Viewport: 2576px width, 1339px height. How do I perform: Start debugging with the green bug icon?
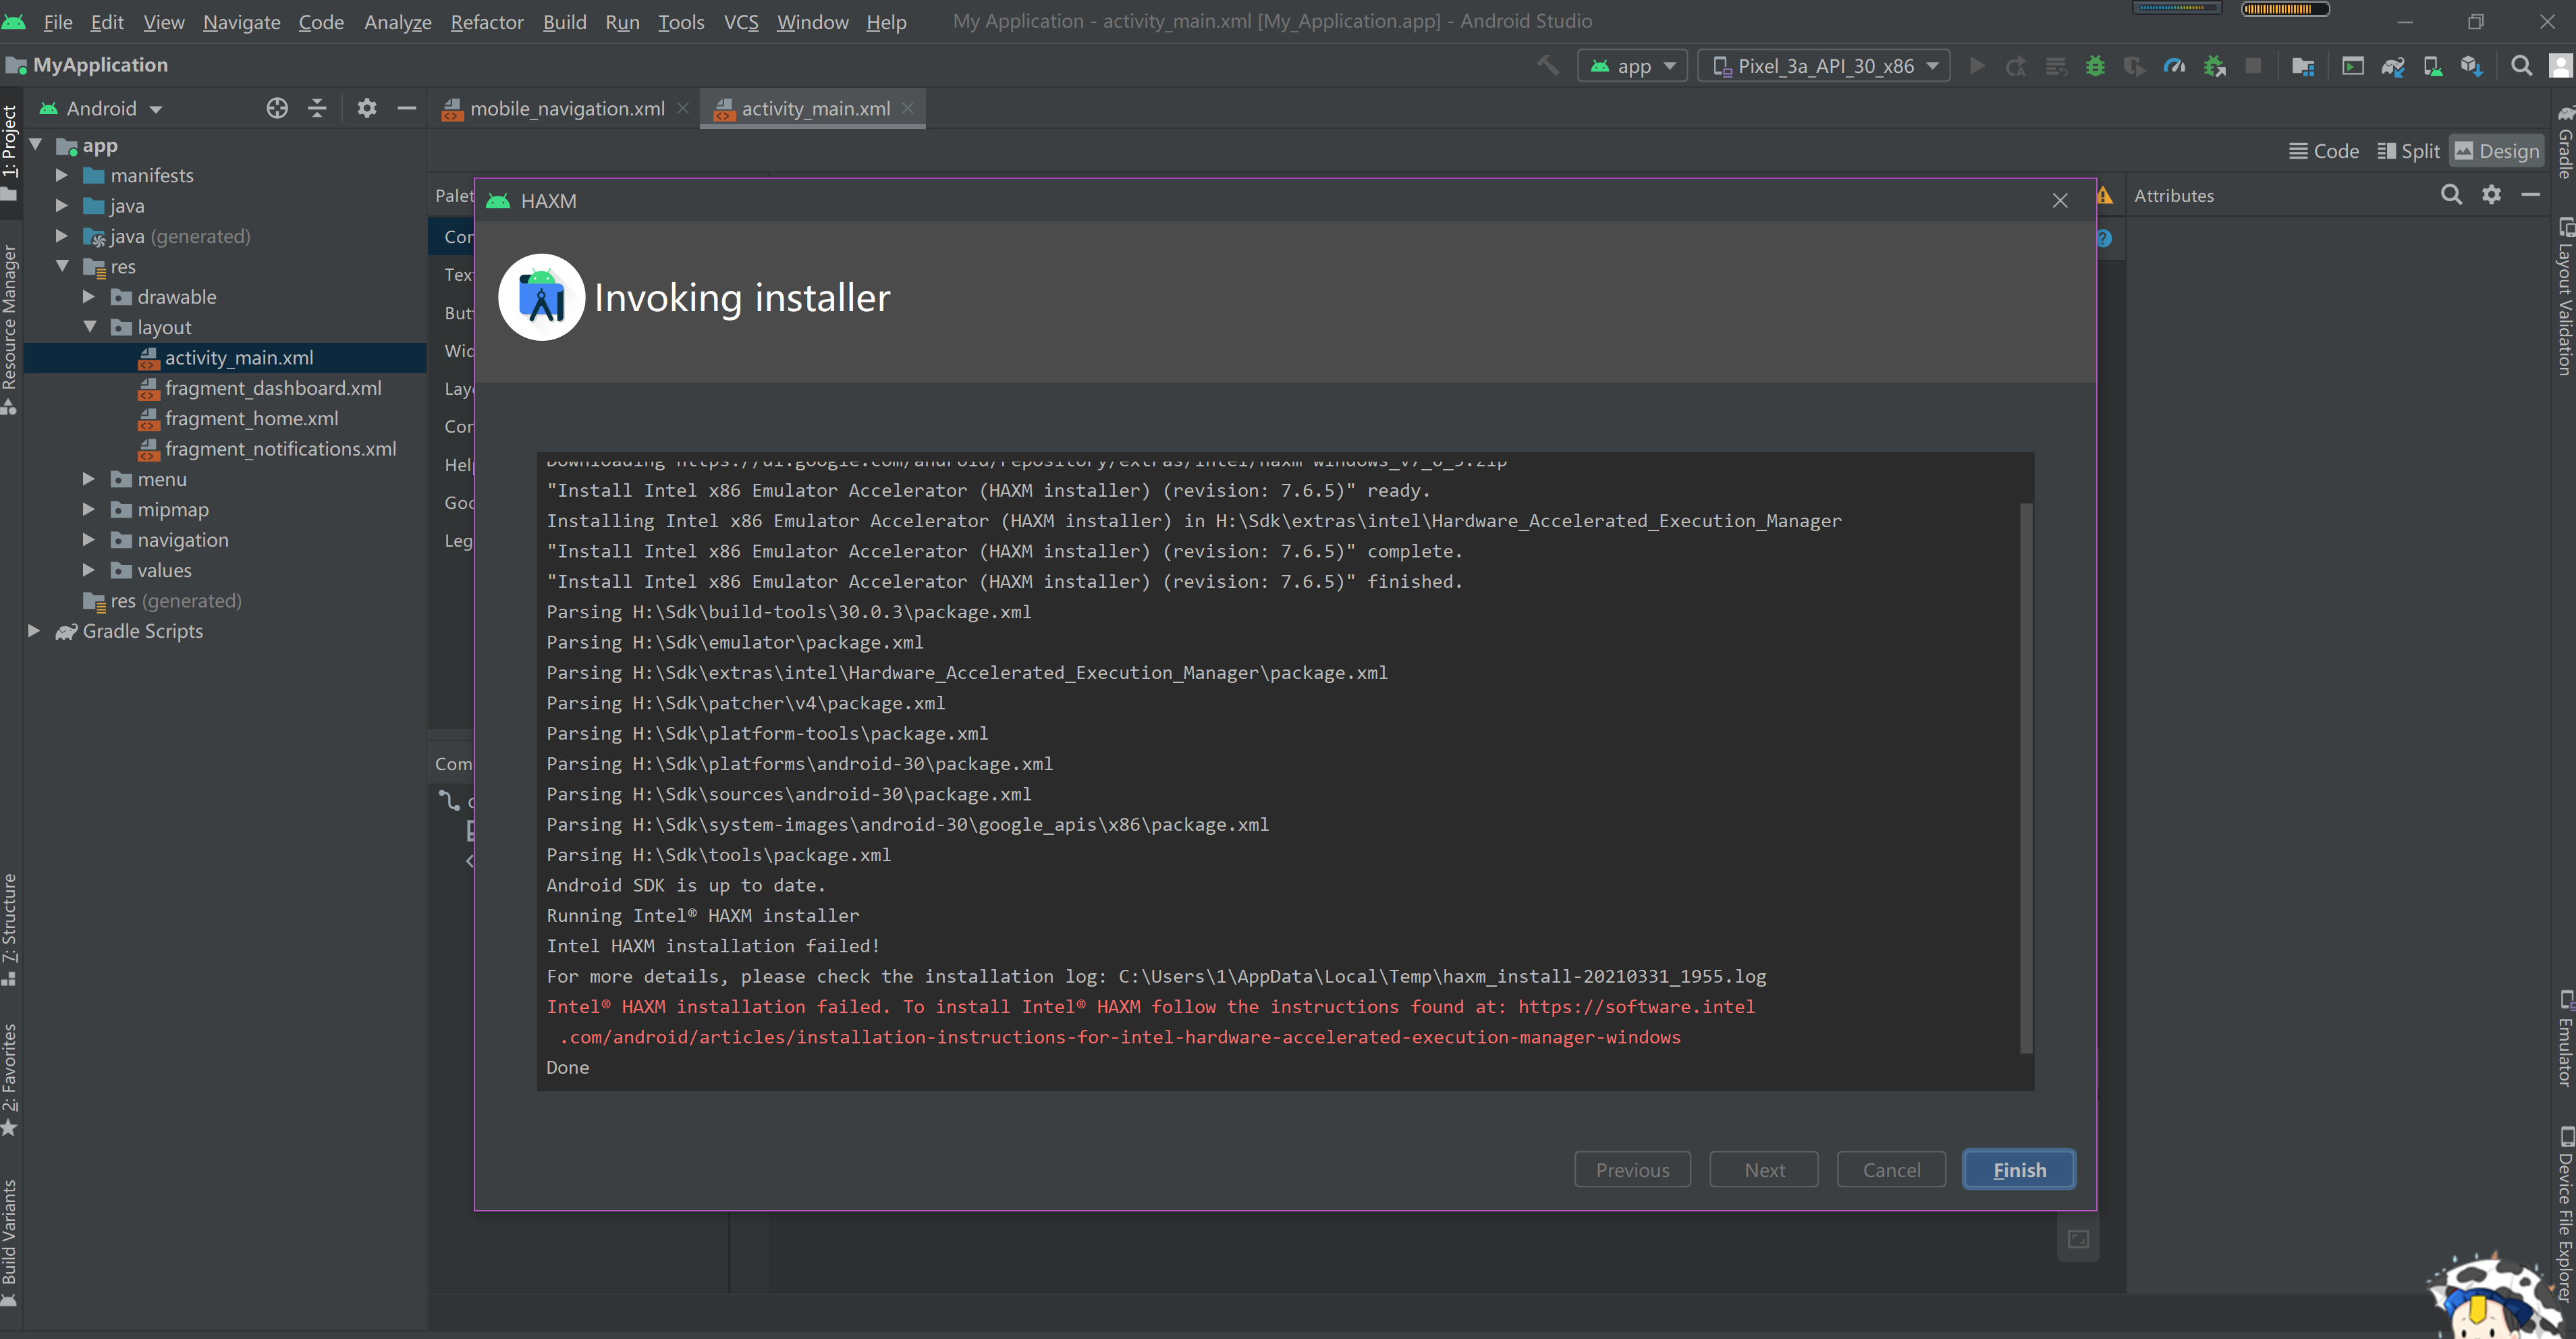2095,66
